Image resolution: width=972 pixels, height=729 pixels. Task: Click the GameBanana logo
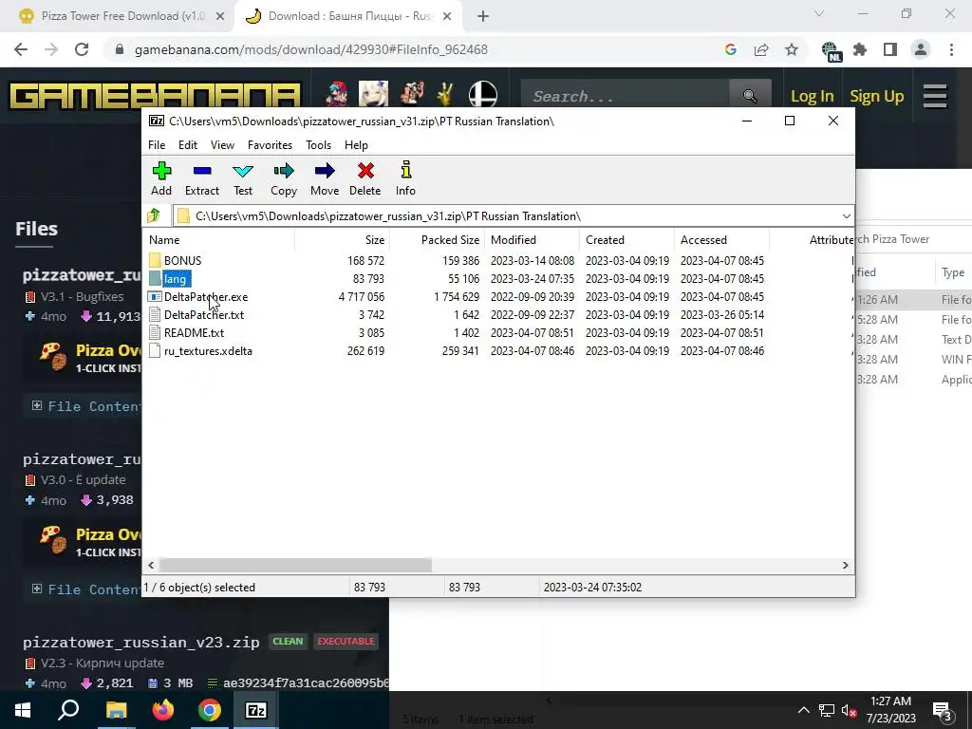pos(155,96)
